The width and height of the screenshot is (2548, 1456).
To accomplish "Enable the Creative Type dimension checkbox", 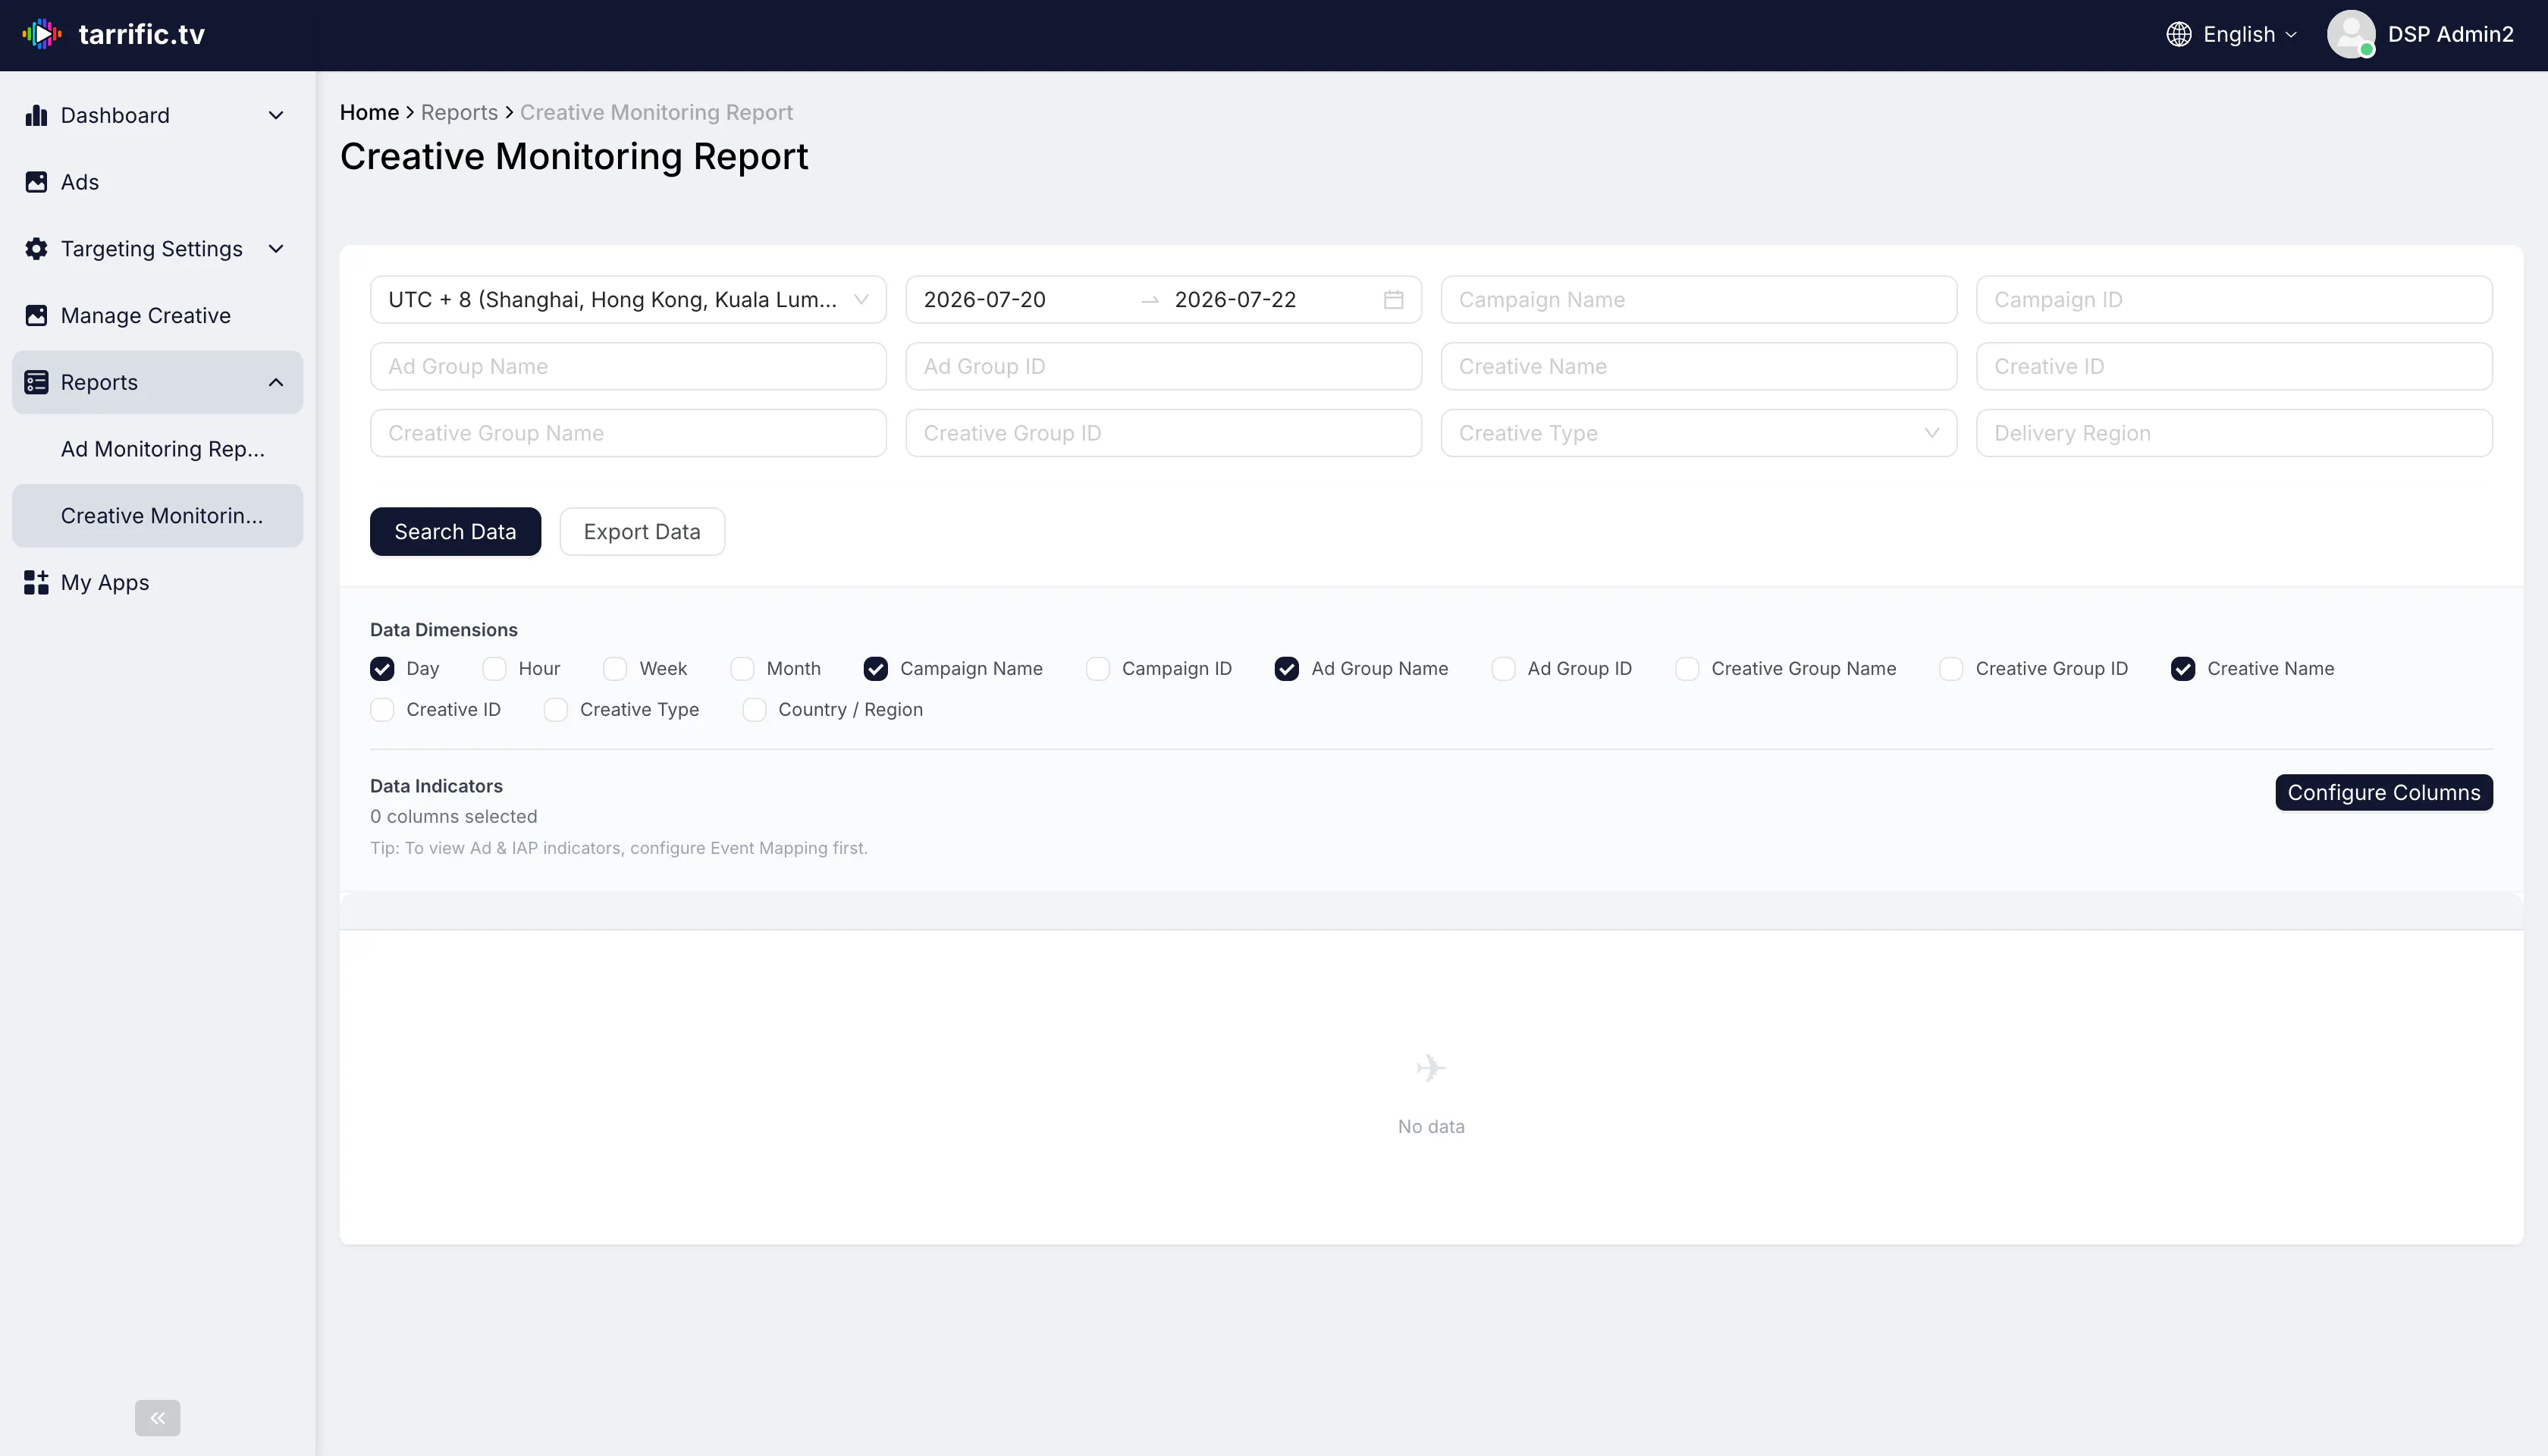I will point(556,709).
